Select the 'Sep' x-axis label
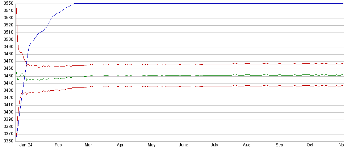The image size is (344, 150). point(280,145)
